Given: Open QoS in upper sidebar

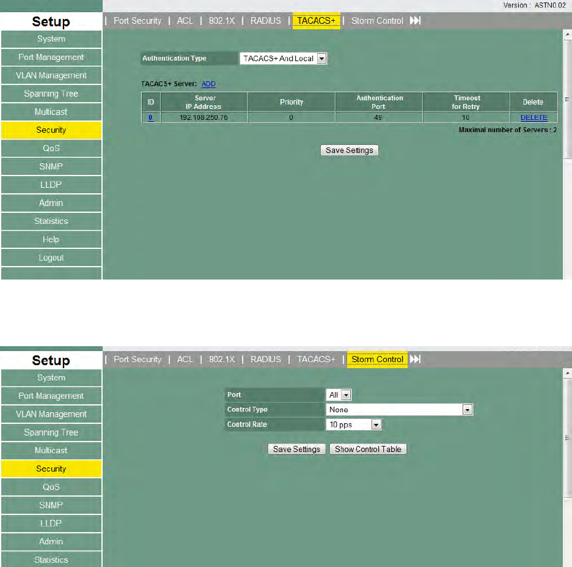Looking at the screenshot, I should [x=51, y=149].
